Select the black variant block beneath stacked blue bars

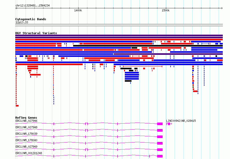[128, 81]
